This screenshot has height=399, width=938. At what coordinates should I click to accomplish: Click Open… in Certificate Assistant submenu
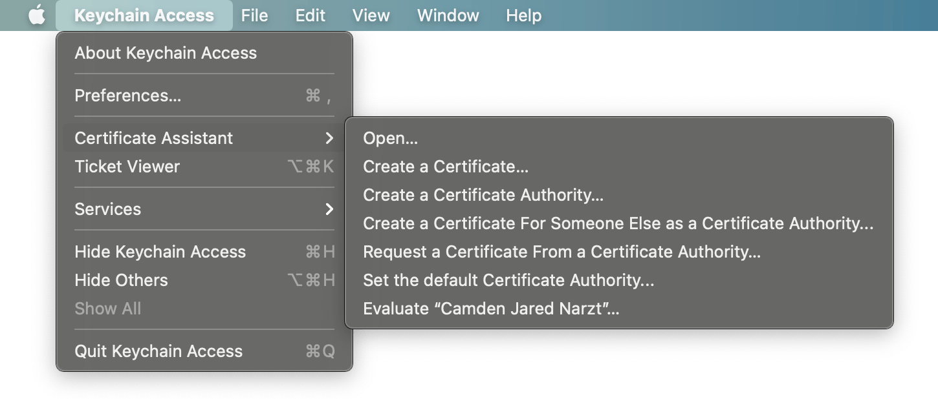coord(390,138)
